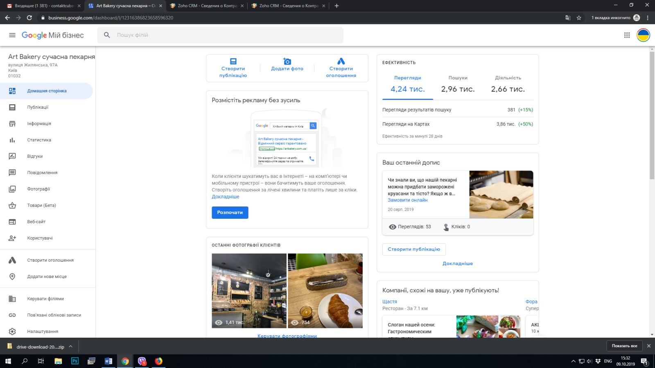The height and width of the screenshot is (368, 655).
Task: Click the Відгуки review icon
Action: pos(12,156)
